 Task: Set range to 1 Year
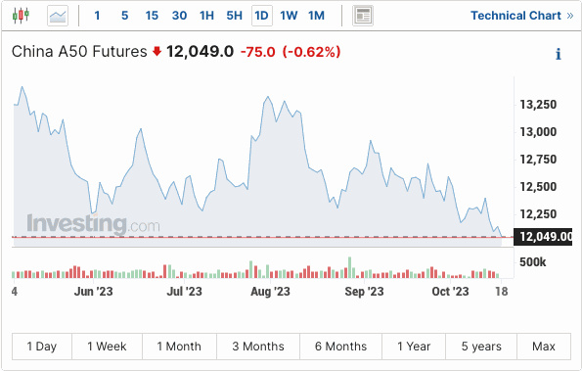414,347
